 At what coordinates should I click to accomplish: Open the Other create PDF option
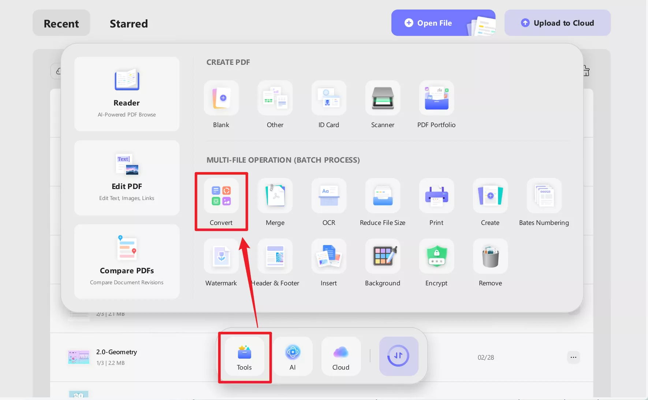[275, 98]
